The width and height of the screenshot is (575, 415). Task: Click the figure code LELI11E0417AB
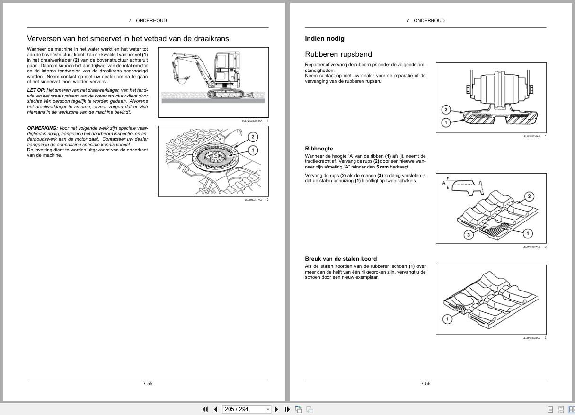[x=253, y=200]
